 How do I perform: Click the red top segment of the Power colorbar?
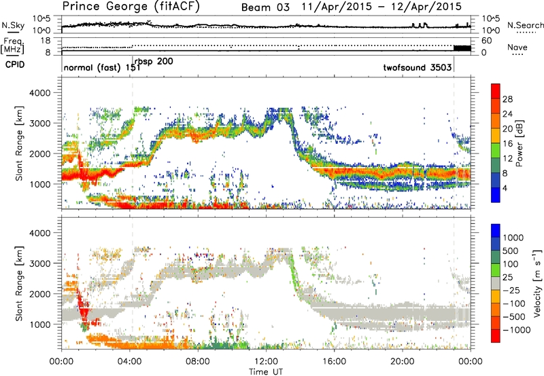[x=496, y=91]
